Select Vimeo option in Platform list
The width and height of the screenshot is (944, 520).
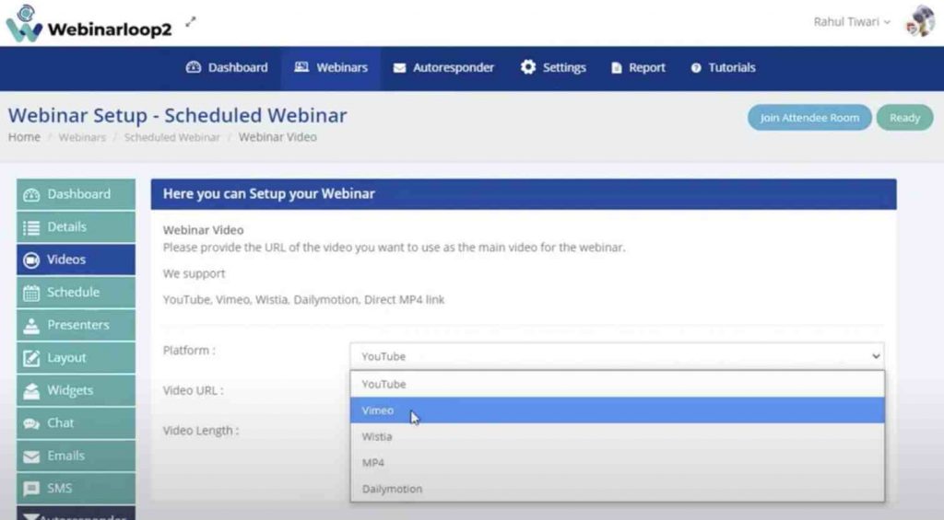point(617,410)
